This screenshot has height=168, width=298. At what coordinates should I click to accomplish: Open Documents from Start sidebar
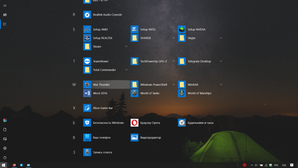pos(5,130)
